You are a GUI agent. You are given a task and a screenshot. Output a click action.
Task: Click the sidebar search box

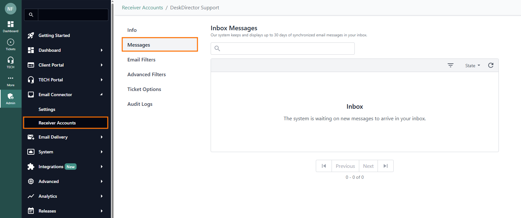point(73,15)
